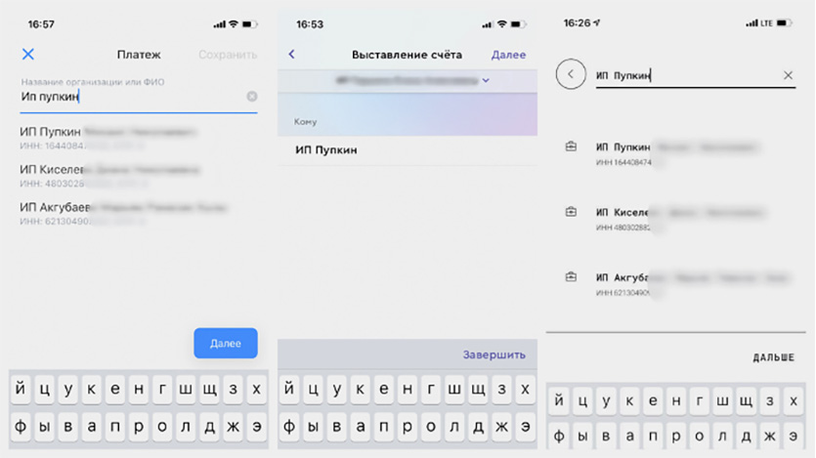The width and height of the screenshot is (816, 458).
Task: Tap the greyed-out Сохранить in header
Action: [x=228, y=55]
